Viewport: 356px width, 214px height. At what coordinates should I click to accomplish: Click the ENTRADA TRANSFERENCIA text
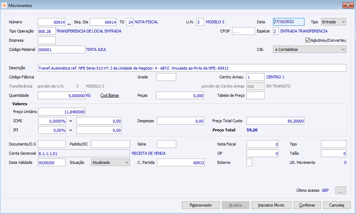304,31
